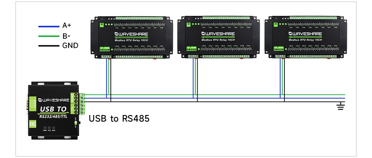Select the middle Modbus RTU Relay module
The height and width of the screenshot is (158, 372).
click(x=219, y=38)
